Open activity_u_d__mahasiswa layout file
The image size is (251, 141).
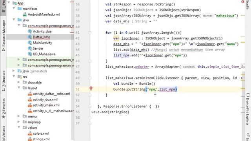click(53, 111)
